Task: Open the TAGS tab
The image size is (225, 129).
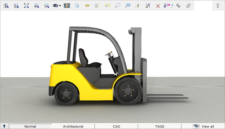Action: [x=159, y=126]
